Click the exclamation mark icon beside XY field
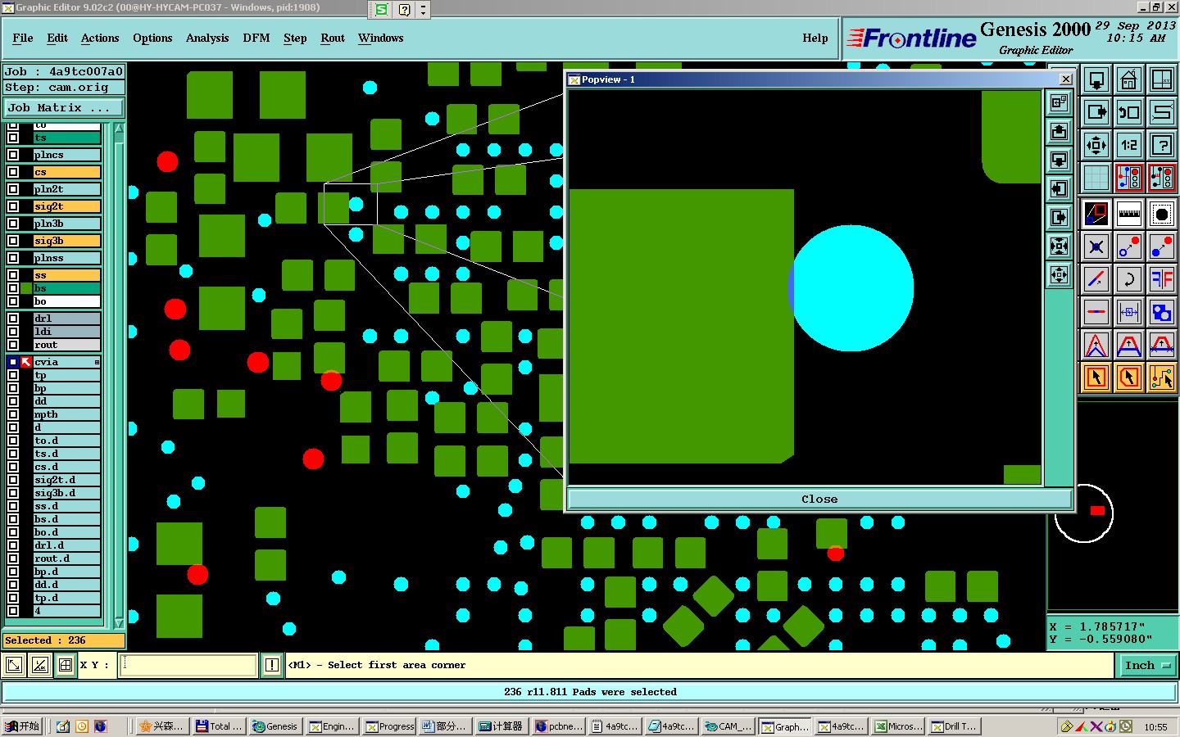1180x737 pixels. pos(272,665)
